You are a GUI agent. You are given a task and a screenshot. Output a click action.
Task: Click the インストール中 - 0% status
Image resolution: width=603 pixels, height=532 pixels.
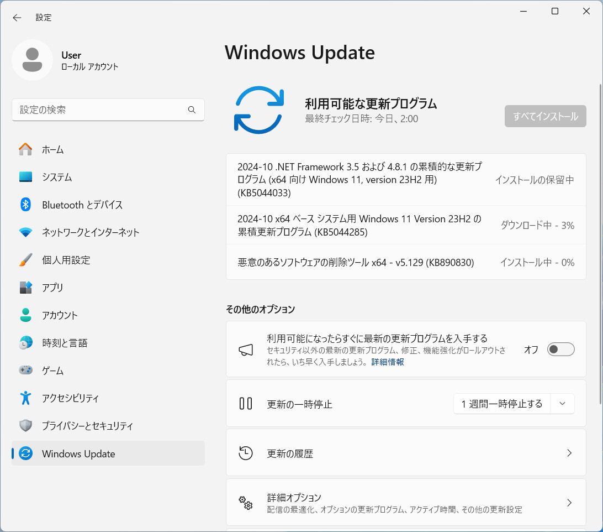click(537, 263)
